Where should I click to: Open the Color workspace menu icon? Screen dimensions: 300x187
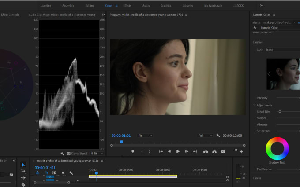(x=116, y=6)
